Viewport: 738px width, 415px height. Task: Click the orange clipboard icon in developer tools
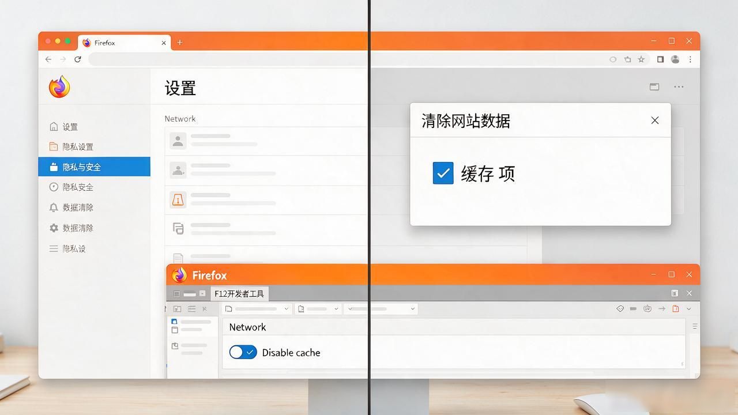click(x=676, y=309)
